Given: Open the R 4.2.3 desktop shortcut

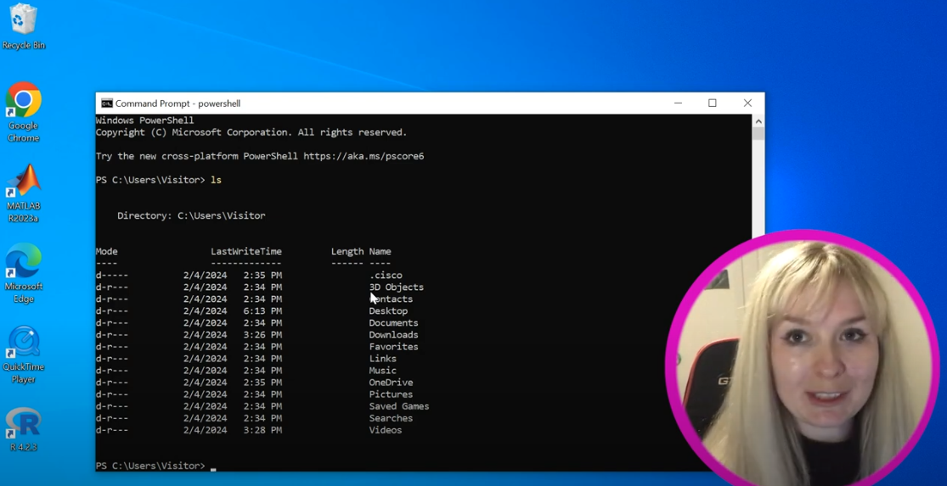Looking at the screenshot, I should [24, 429].
